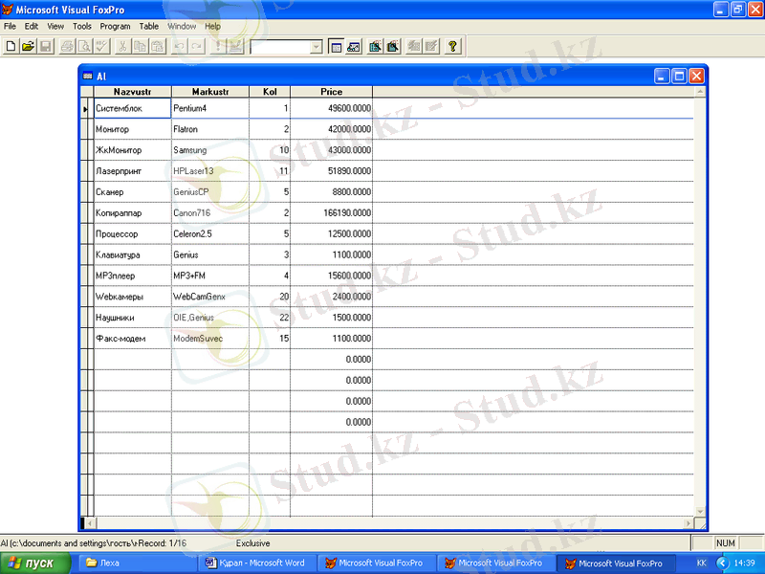Screen dimensions: 765x574
Task: Open the Tools menu
Action: click(82, 27)
